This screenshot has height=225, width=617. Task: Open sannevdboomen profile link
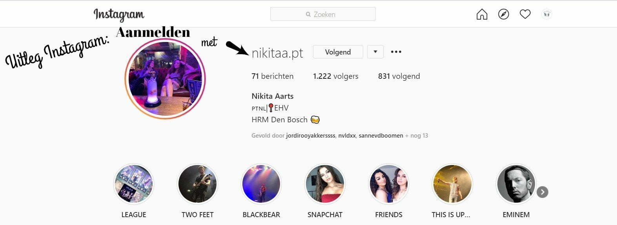coord(381,136)
